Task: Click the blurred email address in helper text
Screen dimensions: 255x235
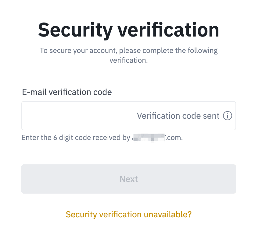Action: (x=149, y=138)
